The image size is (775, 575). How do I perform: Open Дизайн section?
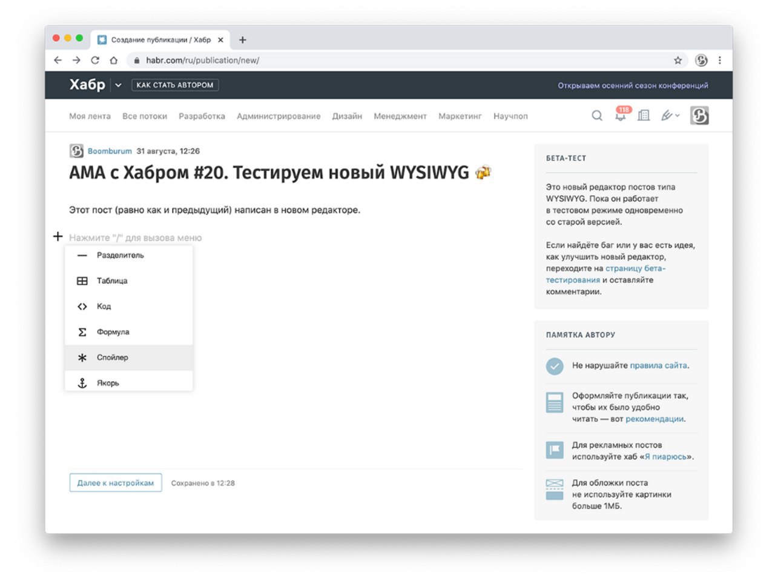point(347,116)
